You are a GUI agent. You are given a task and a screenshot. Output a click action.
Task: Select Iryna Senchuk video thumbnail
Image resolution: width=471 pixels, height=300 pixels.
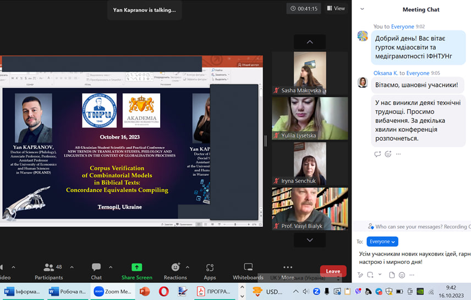(310, 164)
